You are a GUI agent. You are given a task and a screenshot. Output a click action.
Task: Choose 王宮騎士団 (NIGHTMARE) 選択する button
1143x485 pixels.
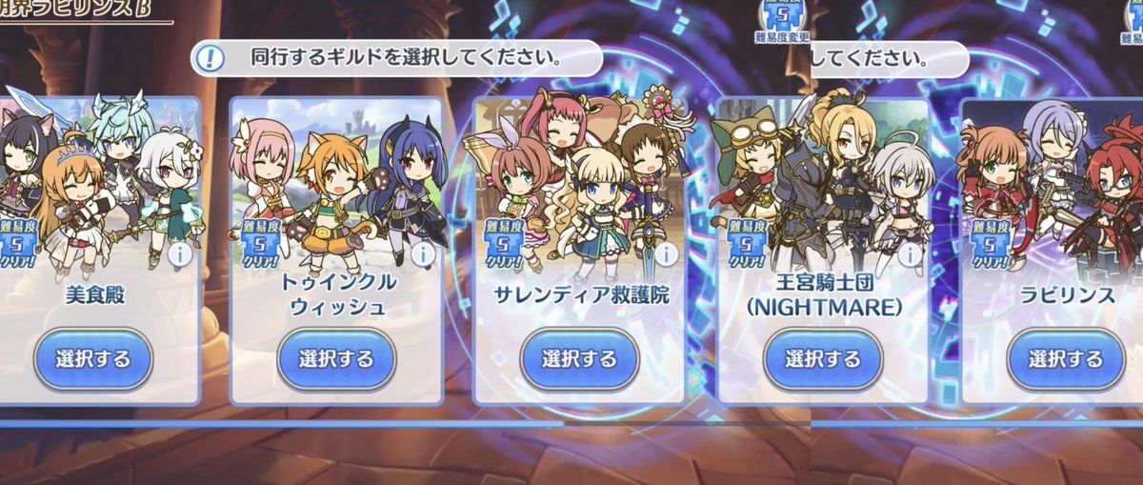(823, 359)
